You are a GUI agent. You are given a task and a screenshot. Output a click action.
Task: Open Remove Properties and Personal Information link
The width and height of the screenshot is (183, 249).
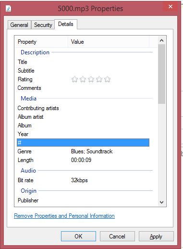click(64, 216)
